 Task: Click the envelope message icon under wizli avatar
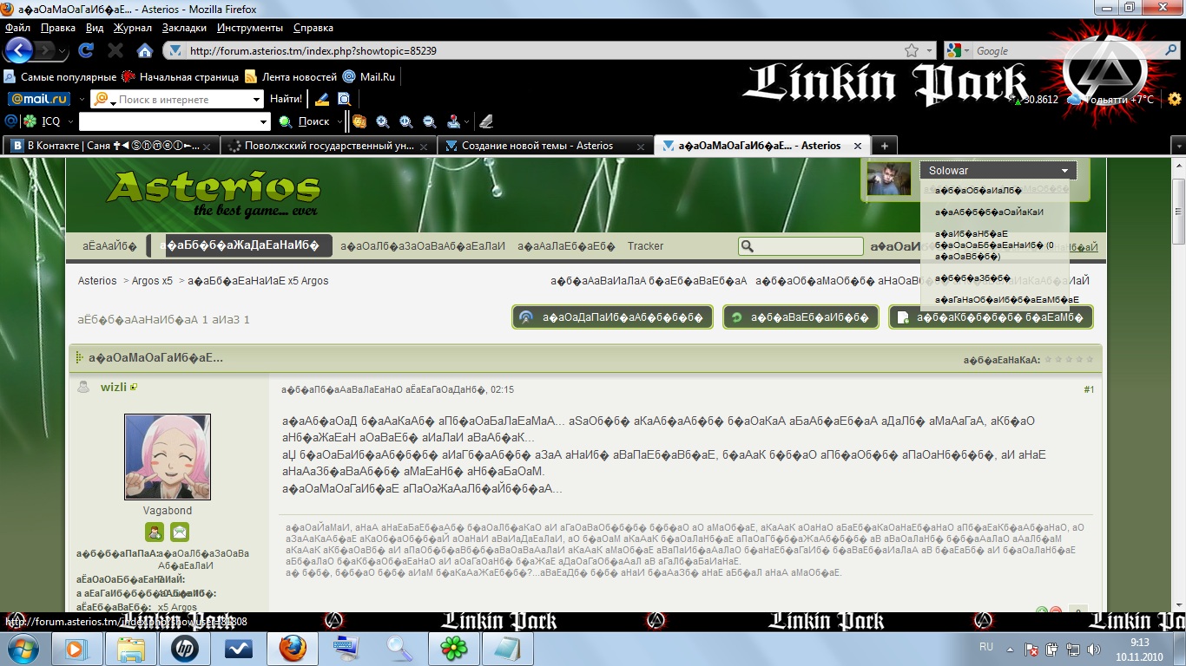180,532
